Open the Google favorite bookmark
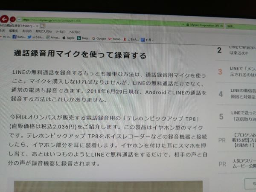 [99, 38]
